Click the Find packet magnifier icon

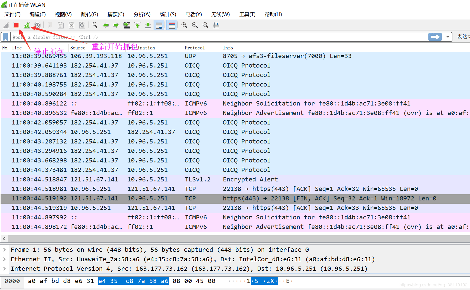click(95, 25)
